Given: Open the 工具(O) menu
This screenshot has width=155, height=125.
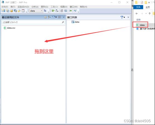Looking at the screenshot, I should 54,7.
